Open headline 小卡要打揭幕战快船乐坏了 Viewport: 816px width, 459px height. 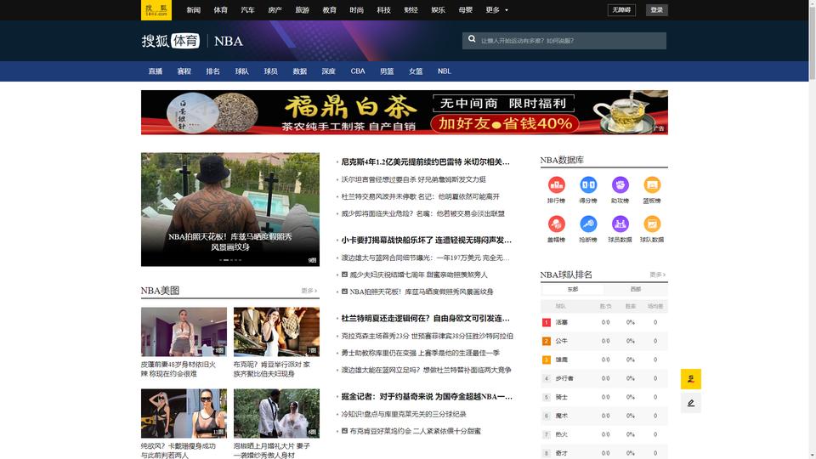pyautogui.click(x=426, y=240)
